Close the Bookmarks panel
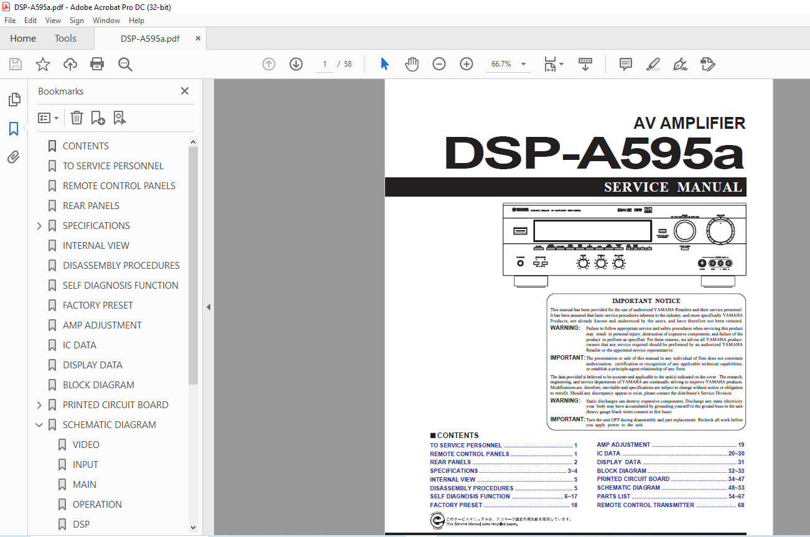This screenshot has height=537, width=810. [185, 91]
